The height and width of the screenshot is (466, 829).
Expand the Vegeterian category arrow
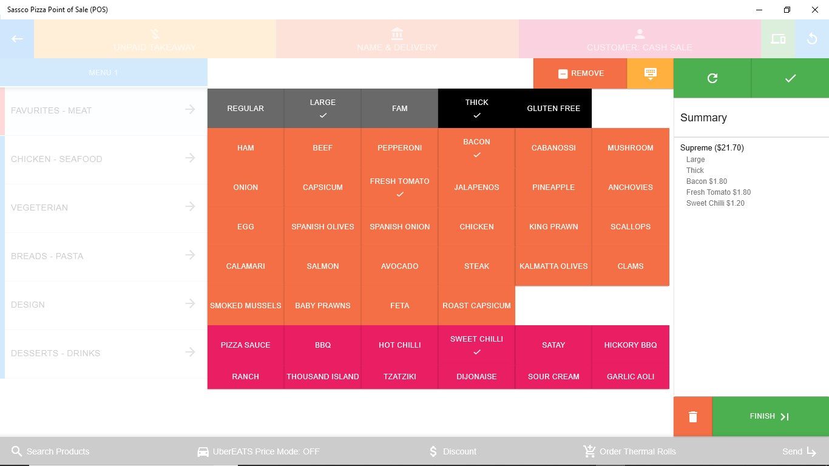190,206
